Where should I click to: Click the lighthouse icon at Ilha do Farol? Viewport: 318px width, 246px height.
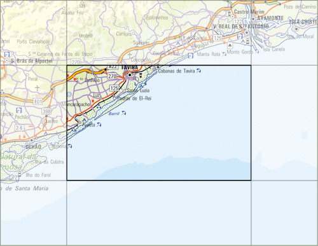coord(20,174)
